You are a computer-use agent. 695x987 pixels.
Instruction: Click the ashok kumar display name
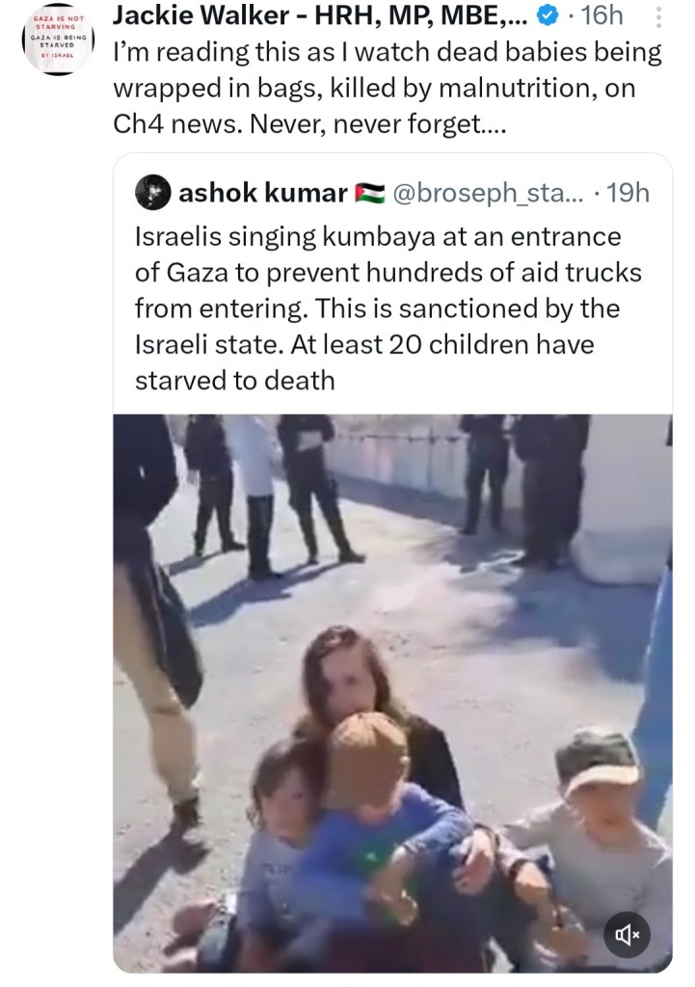(262, 193)
